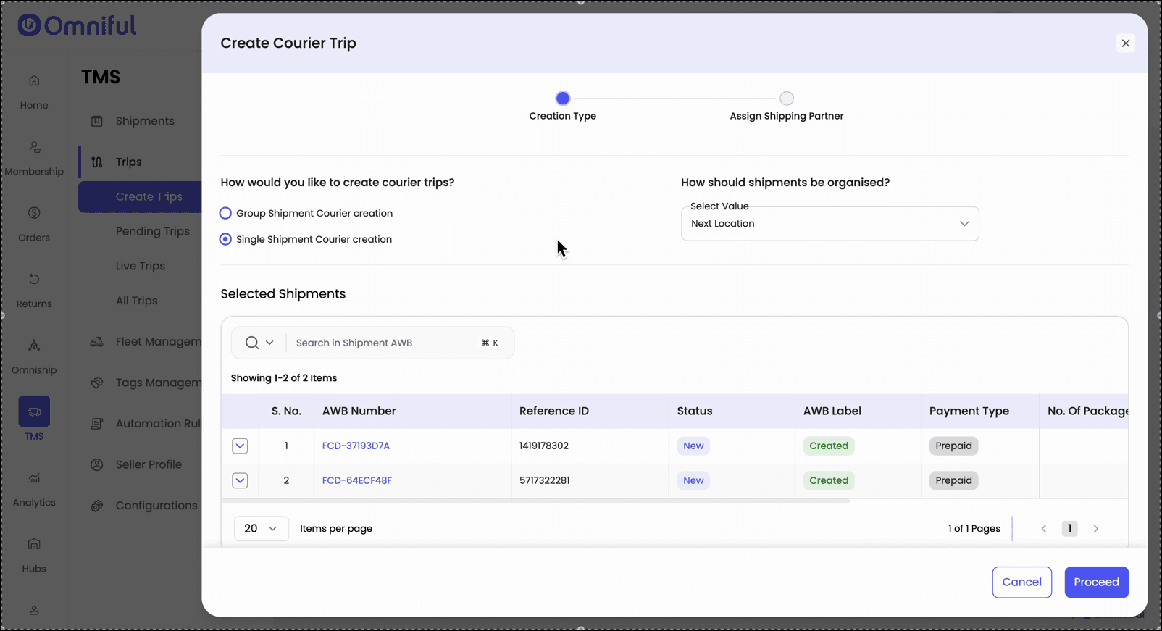This screenshot has height=631, width=1162.
Task: Open the Membership sidebar icon
Action: [34, 148]
